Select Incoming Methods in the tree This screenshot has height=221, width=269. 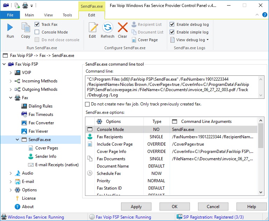pyautogui.click(x=40, y=81)
